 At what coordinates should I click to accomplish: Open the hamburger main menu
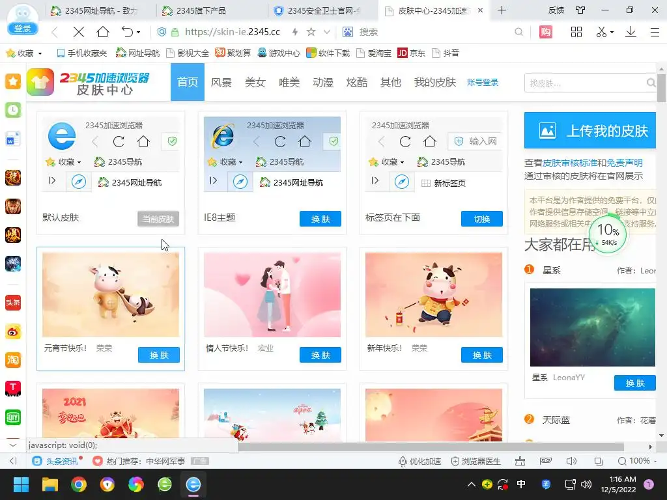click(655, 32)
